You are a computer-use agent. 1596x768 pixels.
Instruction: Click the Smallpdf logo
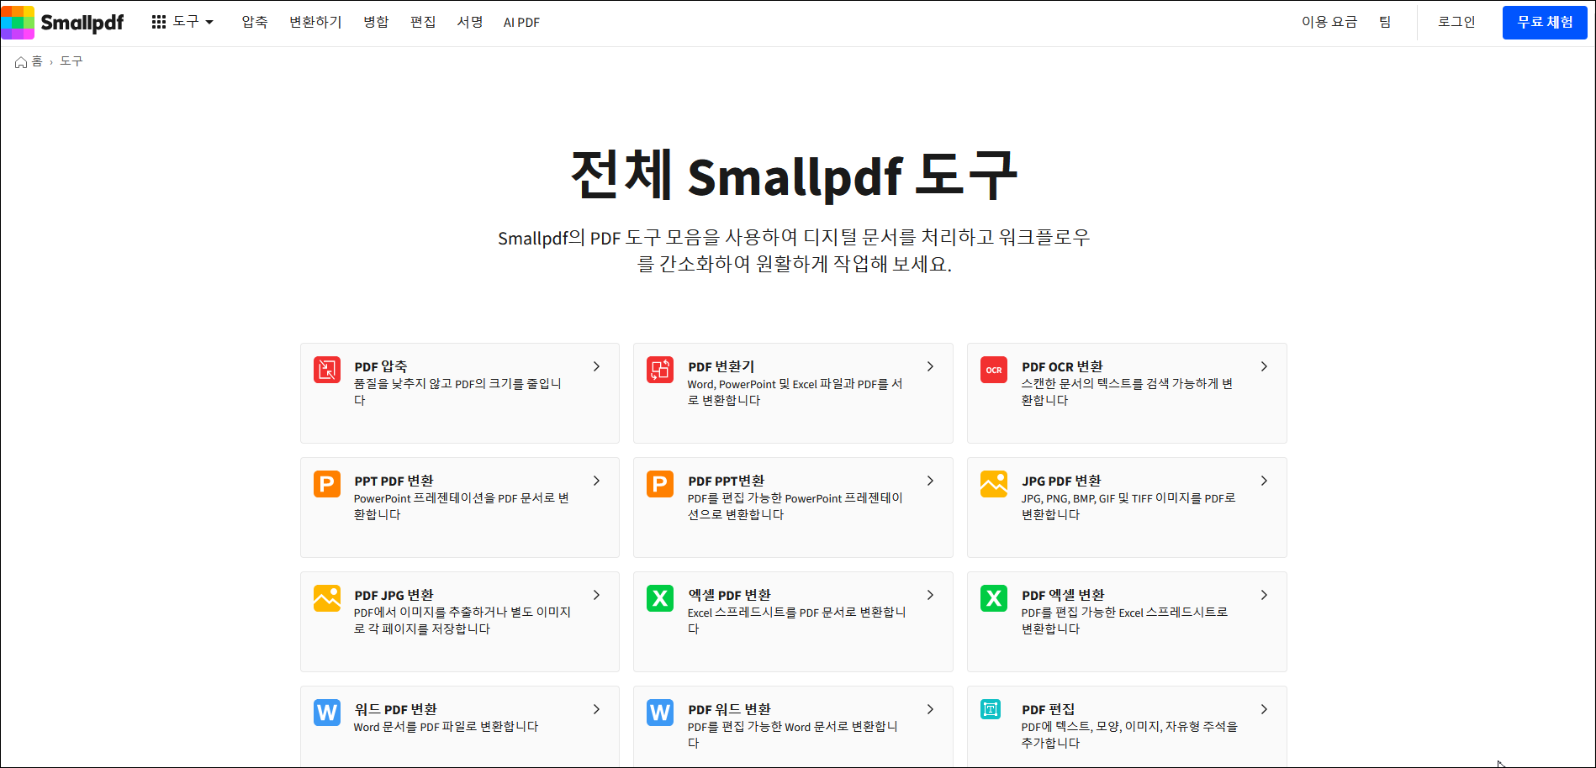click(63, 23)
